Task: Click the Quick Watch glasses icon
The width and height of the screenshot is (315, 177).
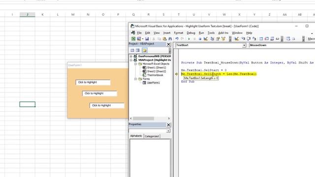Action: click(278, 39)
